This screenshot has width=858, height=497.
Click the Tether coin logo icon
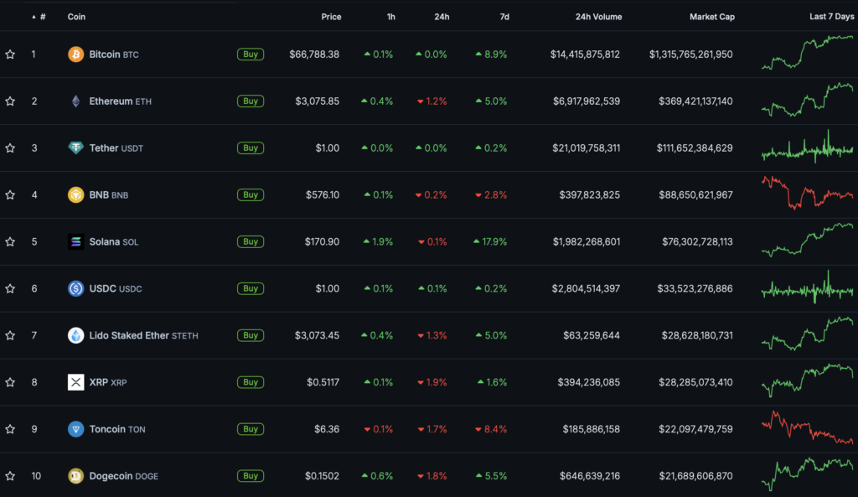75,148
